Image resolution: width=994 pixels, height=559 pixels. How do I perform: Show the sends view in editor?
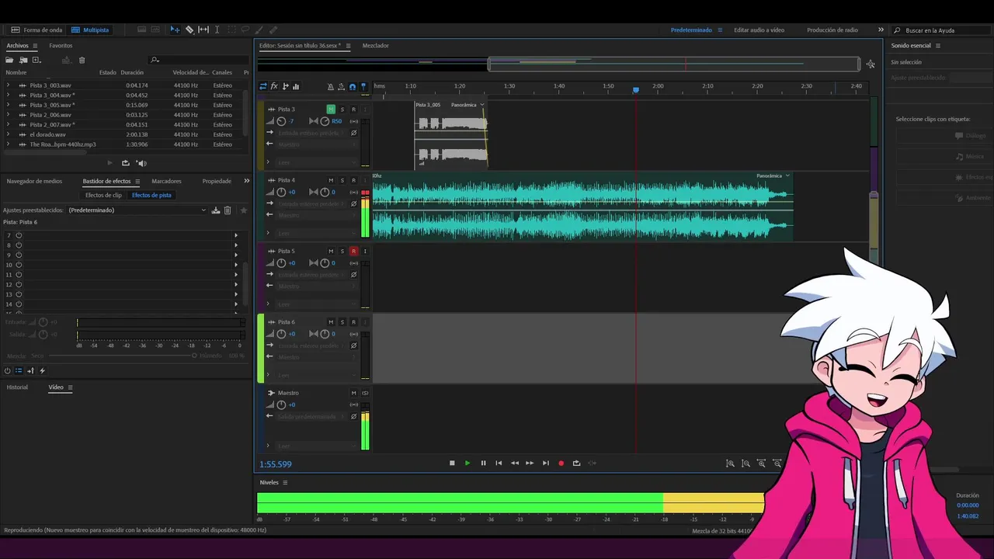285,86
